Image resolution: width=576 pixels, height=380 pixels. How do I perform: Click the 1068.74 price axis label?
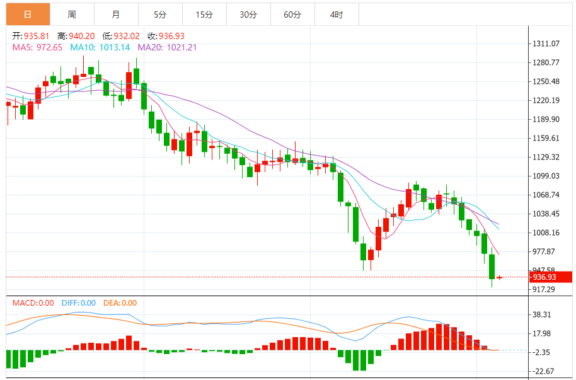pyautogui.click(x=546, y=195)
